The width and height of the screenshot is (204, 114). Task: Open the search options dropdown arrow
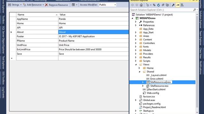click(x=197, y=10)
